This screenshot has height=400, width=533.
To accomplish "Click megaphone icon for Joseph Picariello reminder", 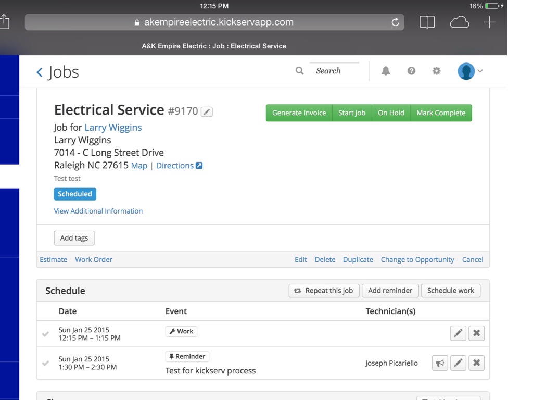I will (440, 363).
